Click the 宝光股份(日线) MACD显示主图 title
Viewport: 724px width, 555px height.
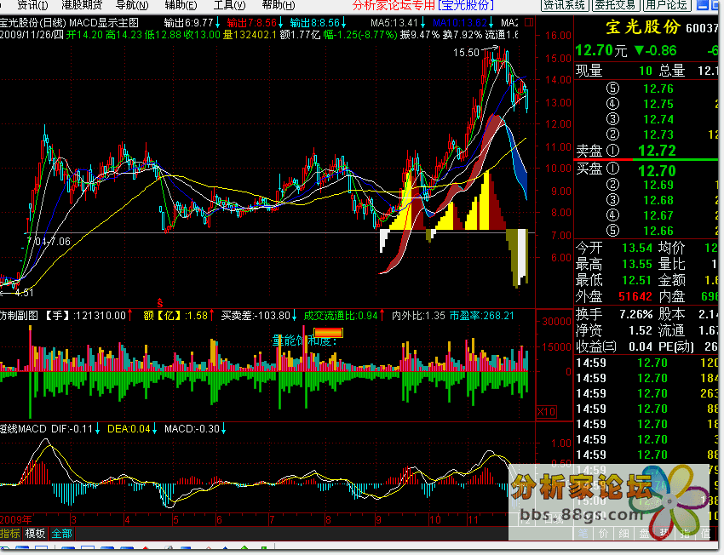(x=69, y=23)
